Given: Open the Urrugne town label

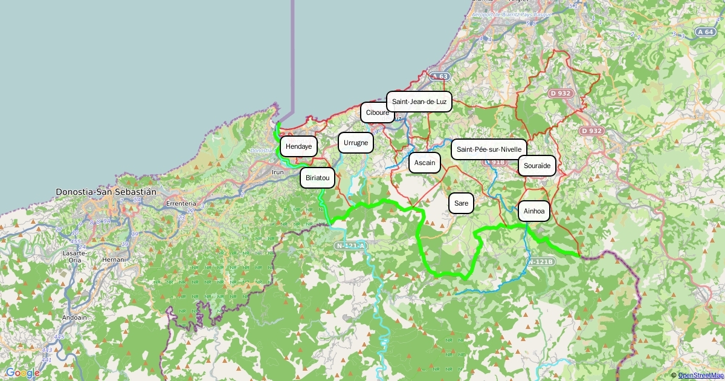Looking at the screenshot, I should (356, 143).
